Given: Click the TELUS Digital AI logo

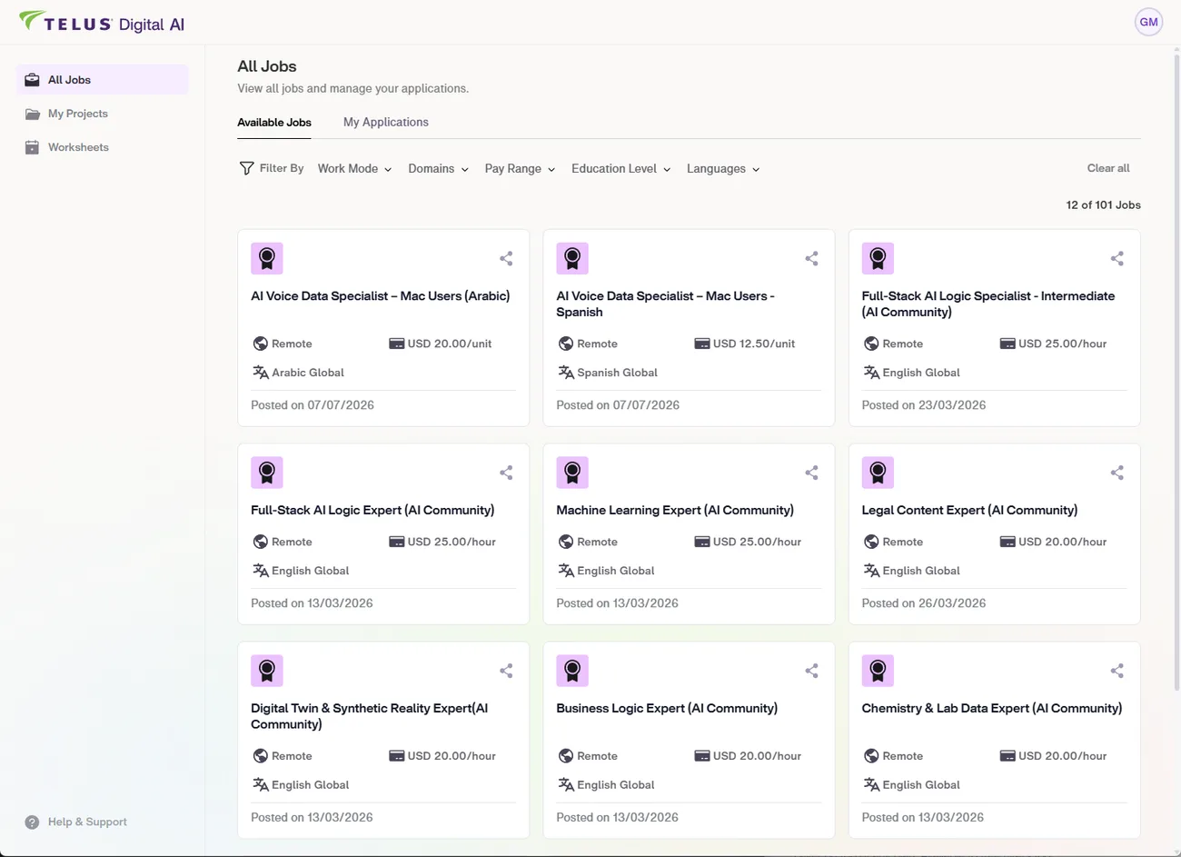Looking at the screenshot, I should pyautogui.click(x=102, y=23).
